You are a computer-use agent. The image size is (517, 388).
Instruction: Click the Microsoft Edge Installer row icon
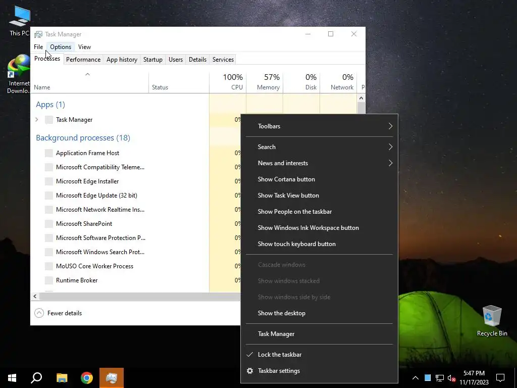(49, 181)
